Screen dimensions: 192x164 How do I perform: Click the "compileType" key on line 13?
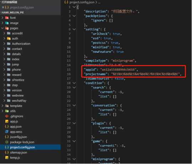[x=95, y=61]
